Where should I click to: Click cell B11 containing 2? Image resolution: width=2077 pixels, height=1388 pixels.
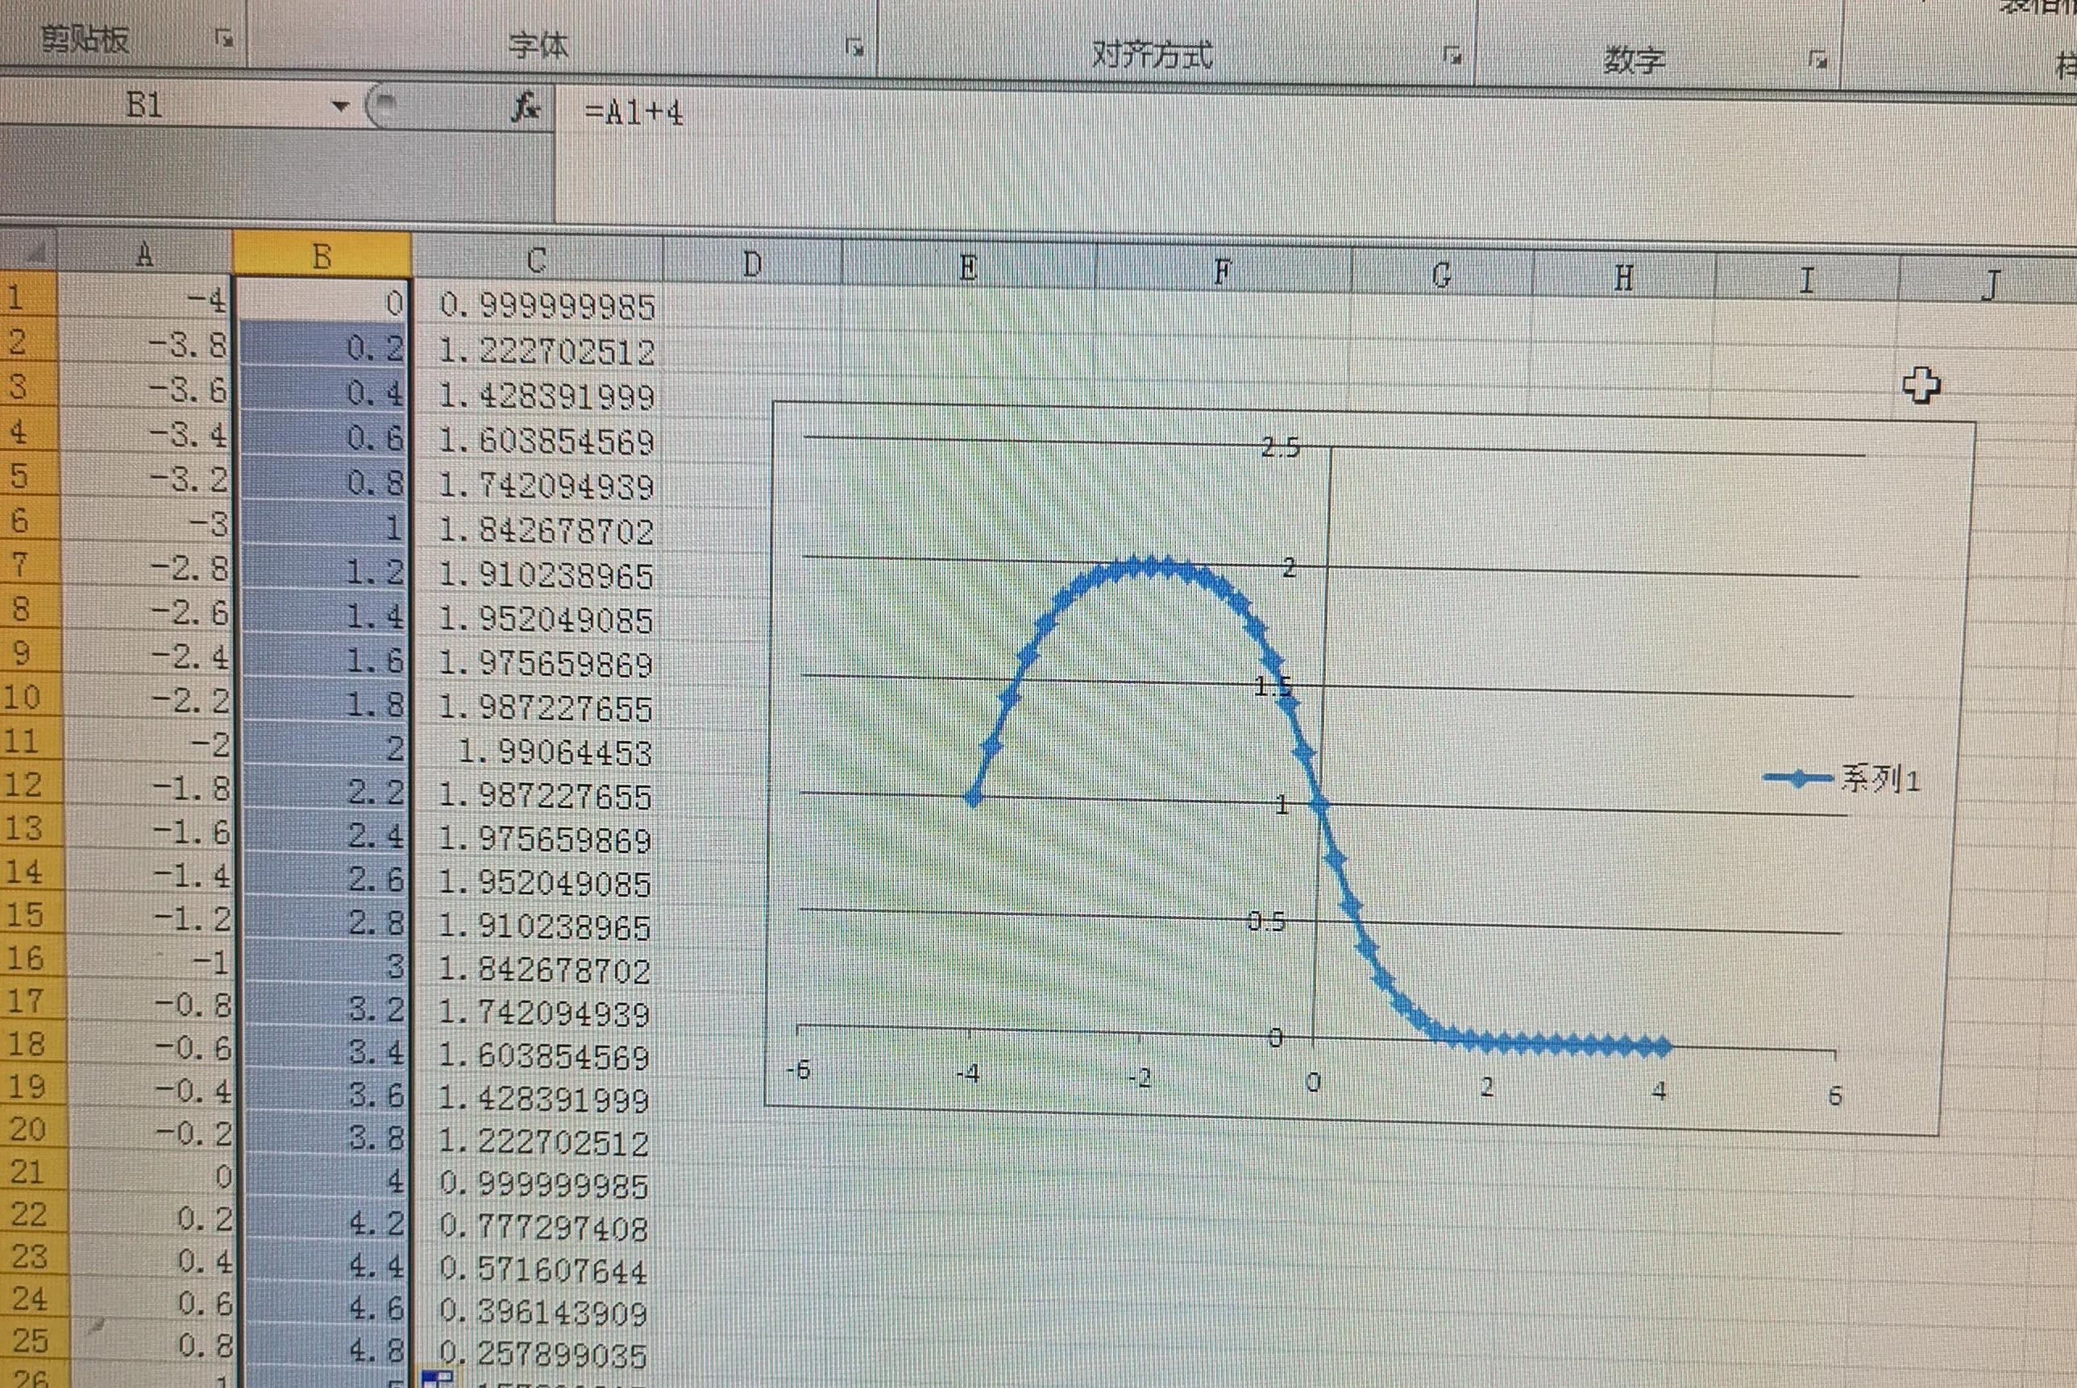click(326, 748)
